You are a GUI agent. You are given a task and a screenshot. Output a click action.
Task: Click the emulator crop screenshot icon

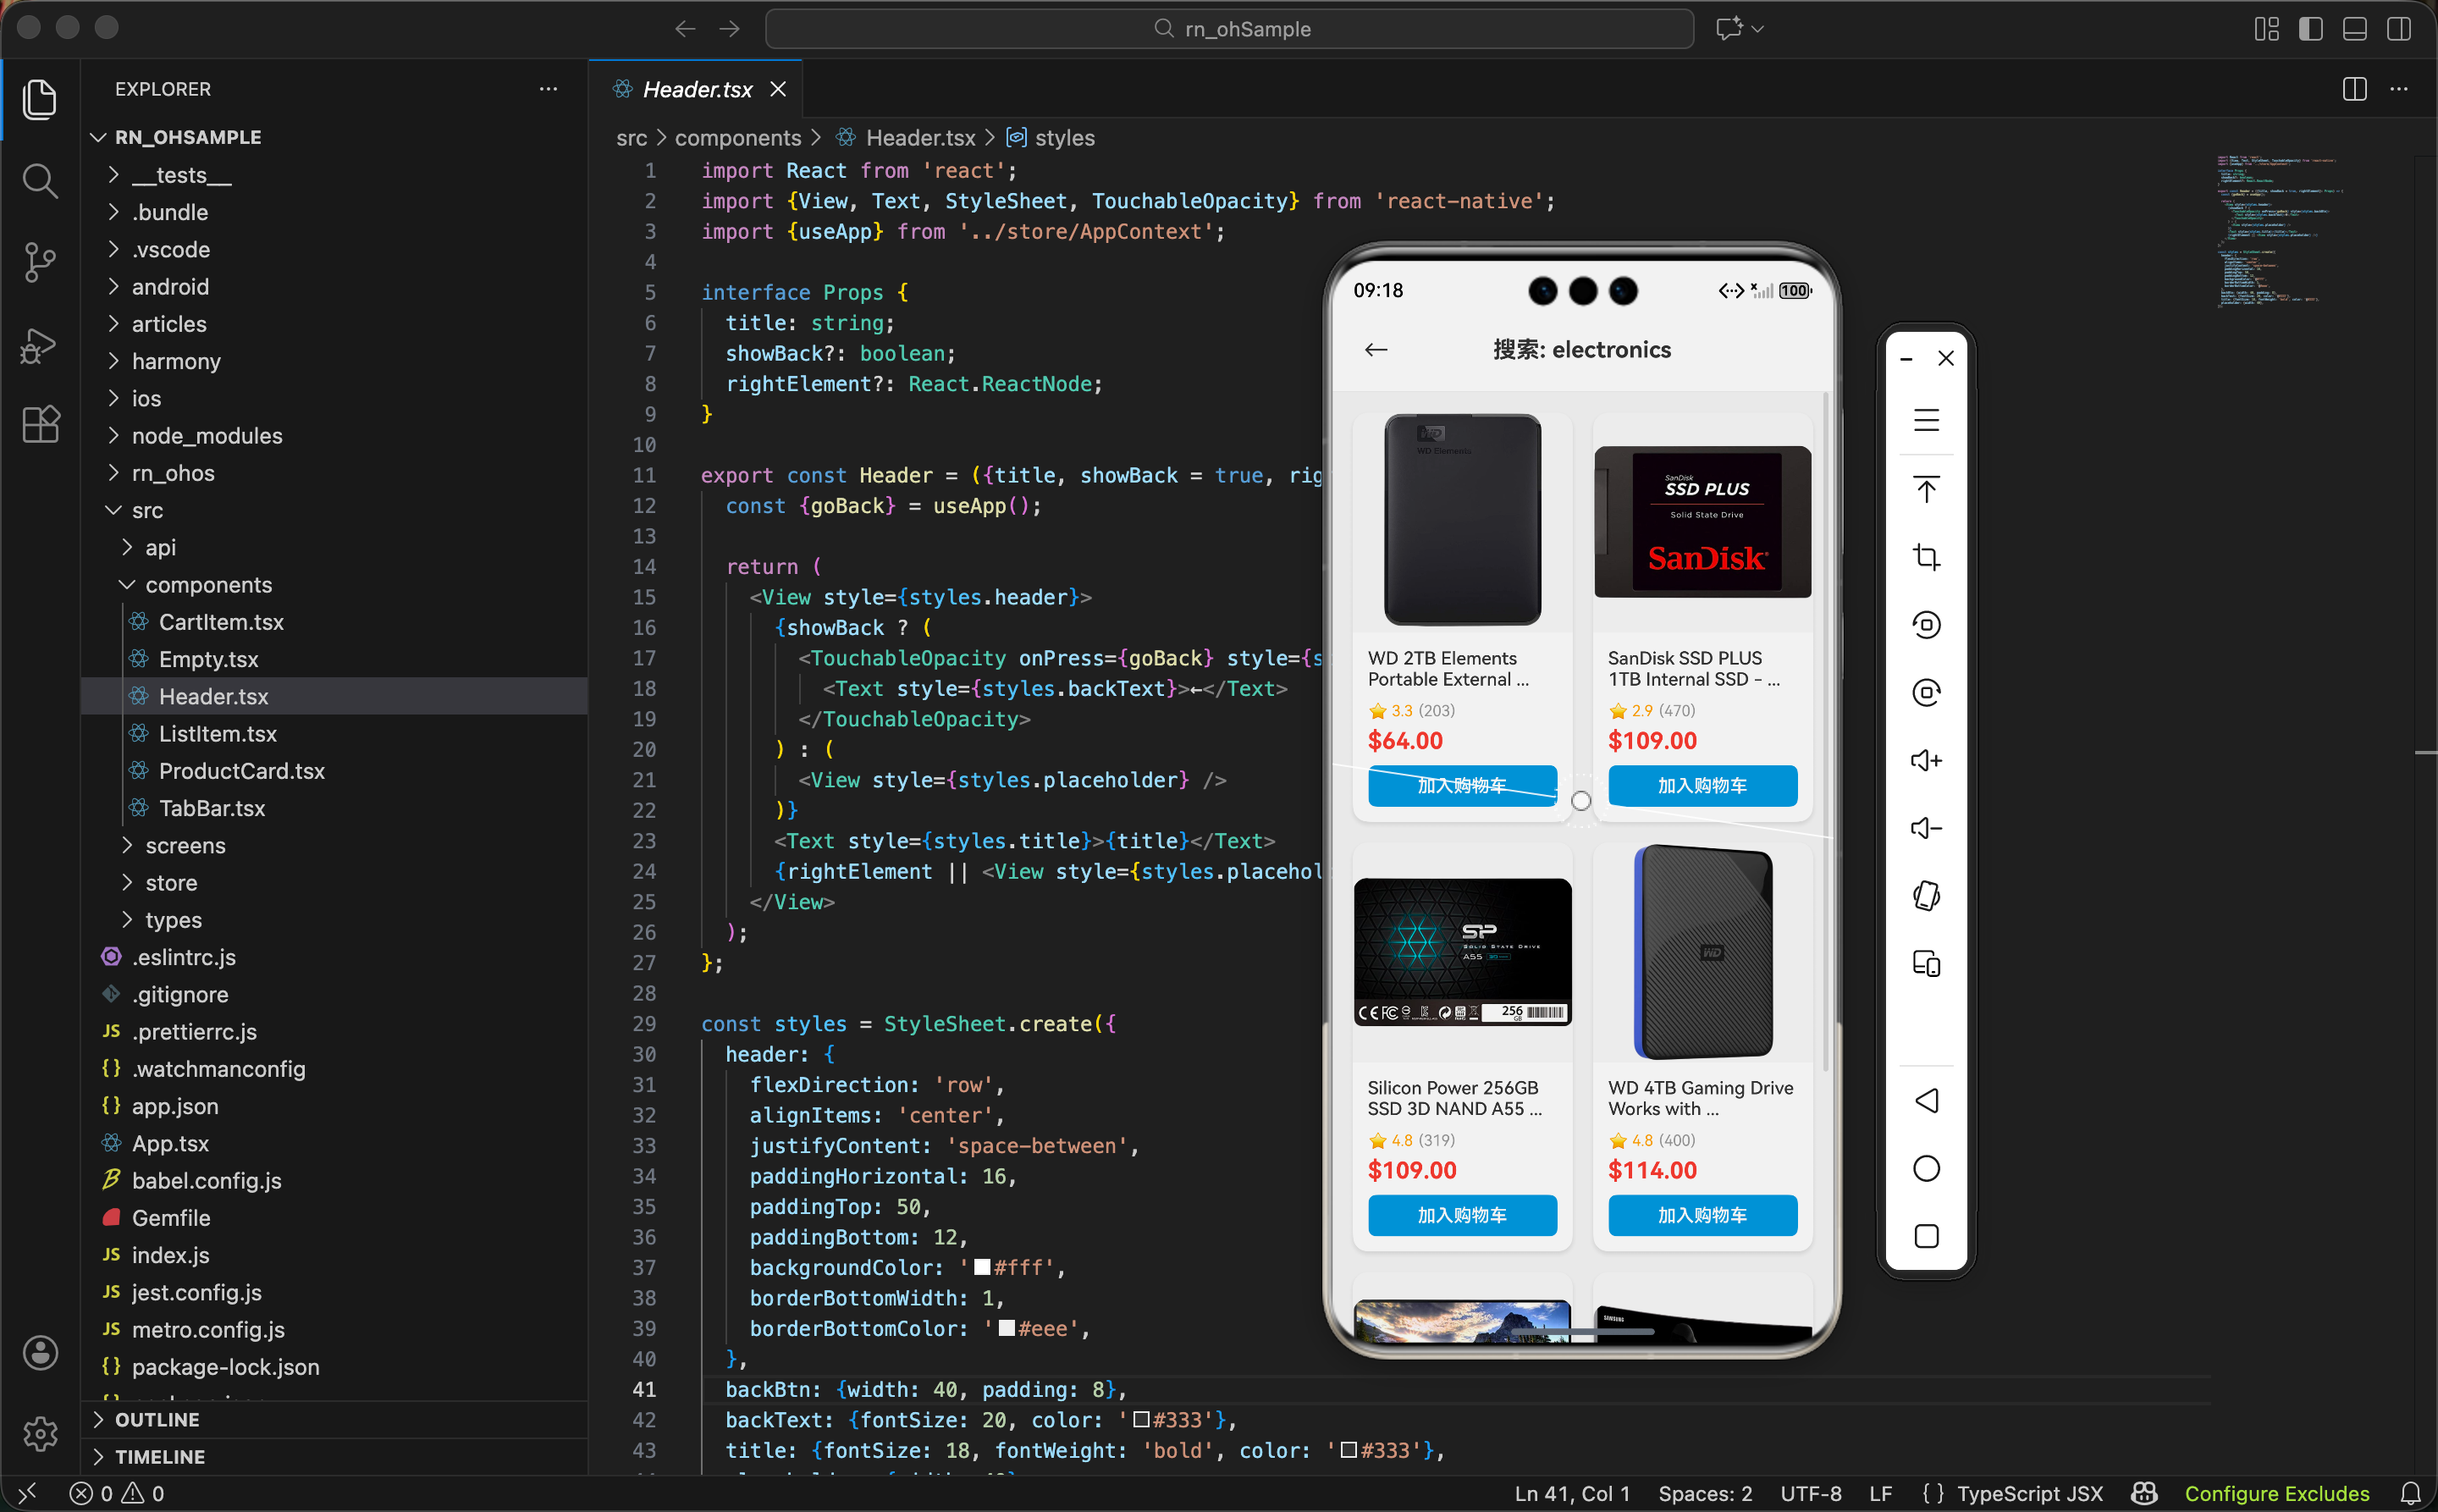point(1925,556)
